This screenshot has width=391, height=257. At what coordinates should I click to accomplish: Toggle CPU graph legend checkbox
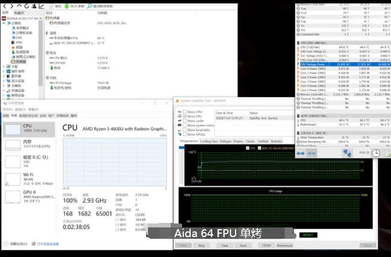[x=248, y=148]
